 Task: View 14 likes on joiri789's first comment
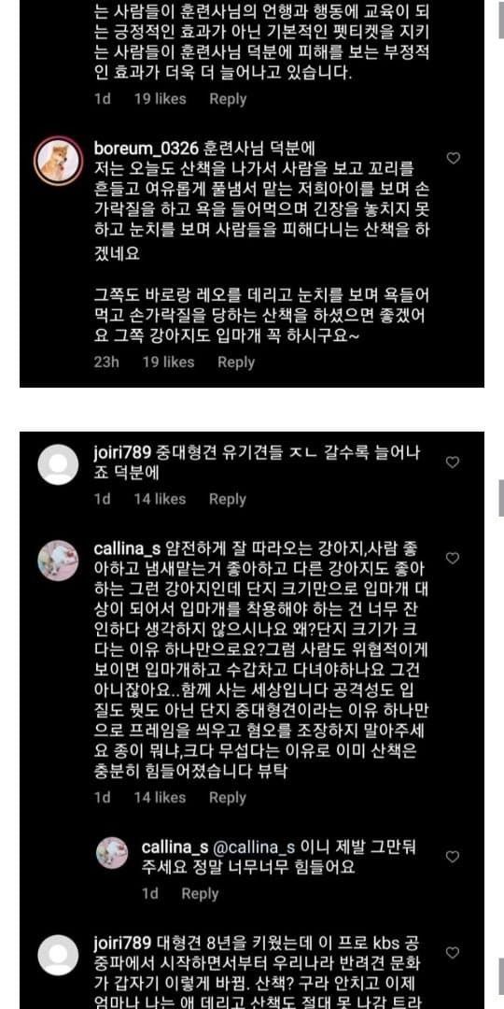pyautogui.click(x=161, y=499)
